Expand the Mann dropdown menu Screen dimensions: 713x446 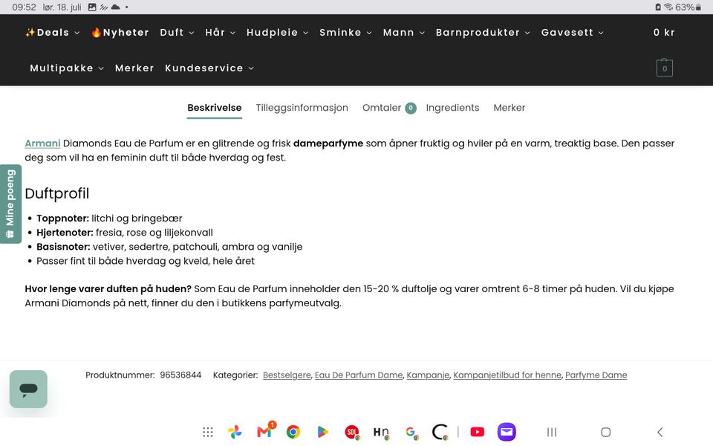(404, 32)
